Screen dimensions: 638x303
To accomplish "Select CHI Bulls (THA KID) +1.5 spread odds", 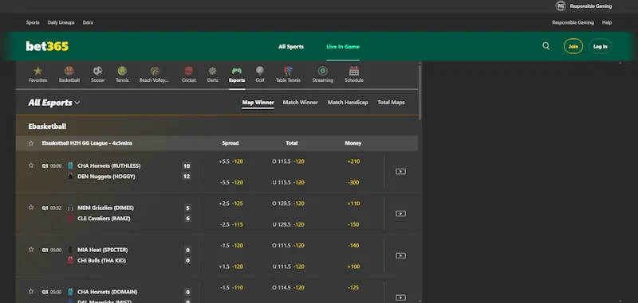I will tap(230, 267).
